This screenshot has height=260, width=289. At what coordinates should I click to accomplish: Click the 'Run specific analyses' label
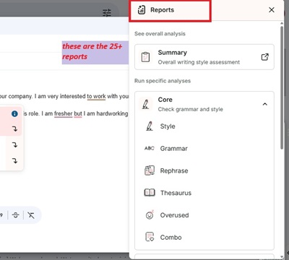[163, 81]
